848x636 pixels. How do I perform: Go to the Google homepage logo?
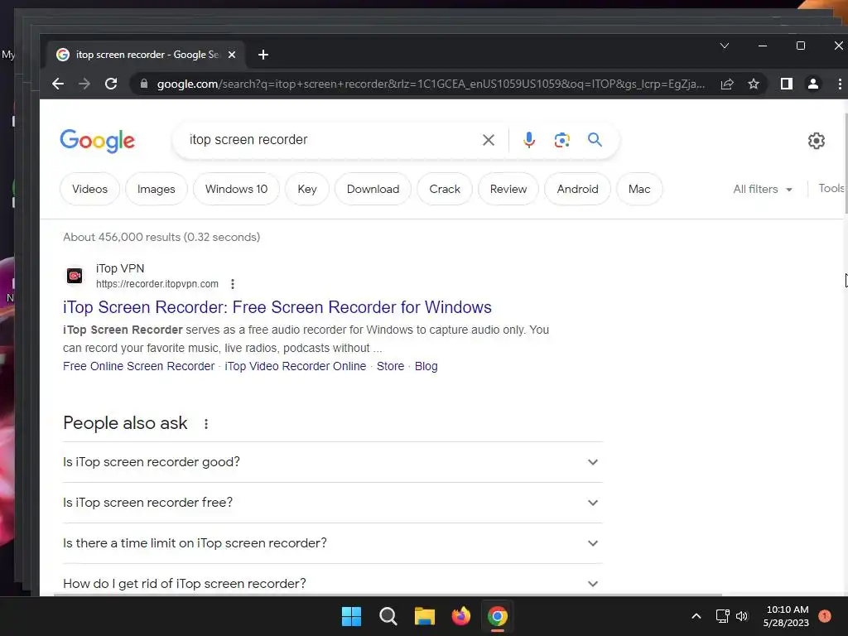click(98, 141)
